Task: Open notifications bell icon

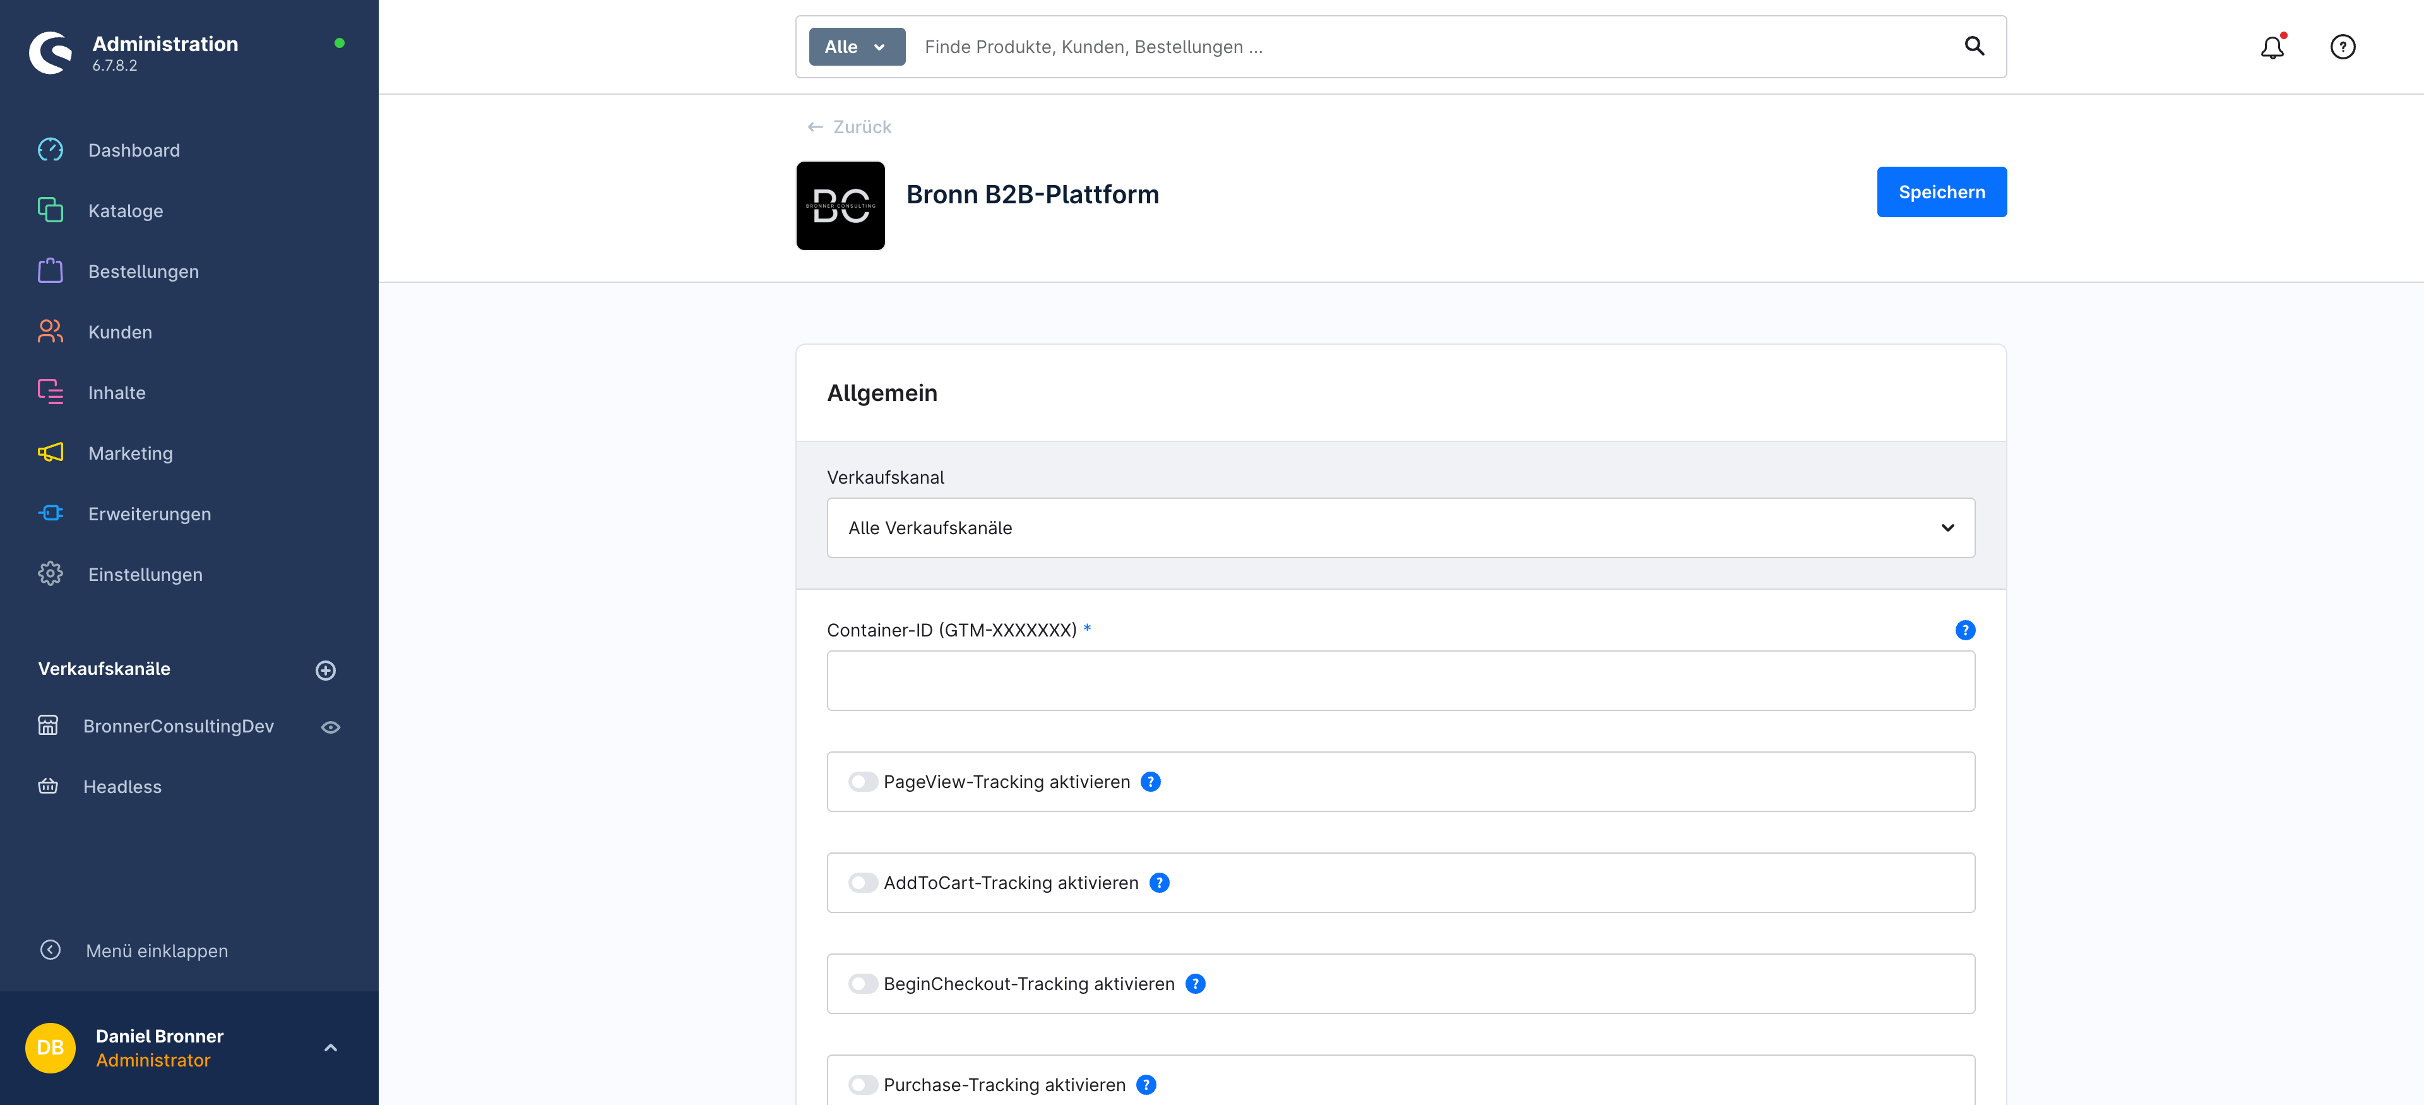Action: (2272, 47)
